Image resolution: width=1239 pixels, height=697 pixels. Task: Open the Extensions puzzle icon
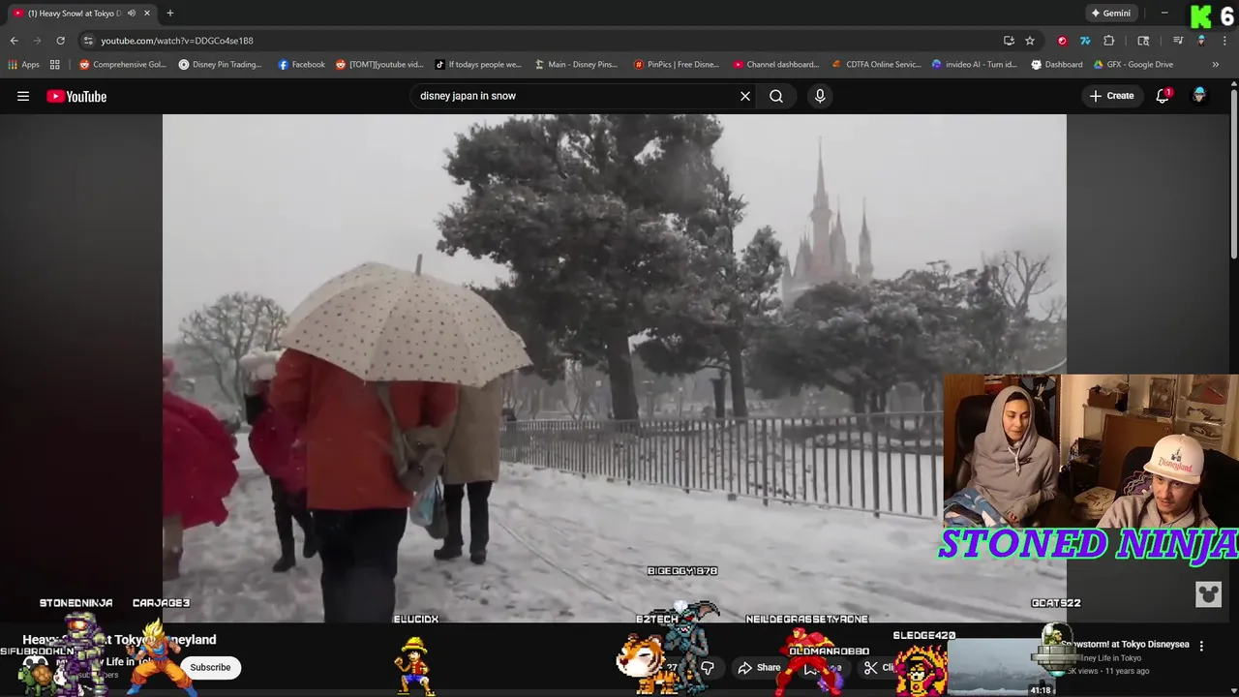(1109, 41)
